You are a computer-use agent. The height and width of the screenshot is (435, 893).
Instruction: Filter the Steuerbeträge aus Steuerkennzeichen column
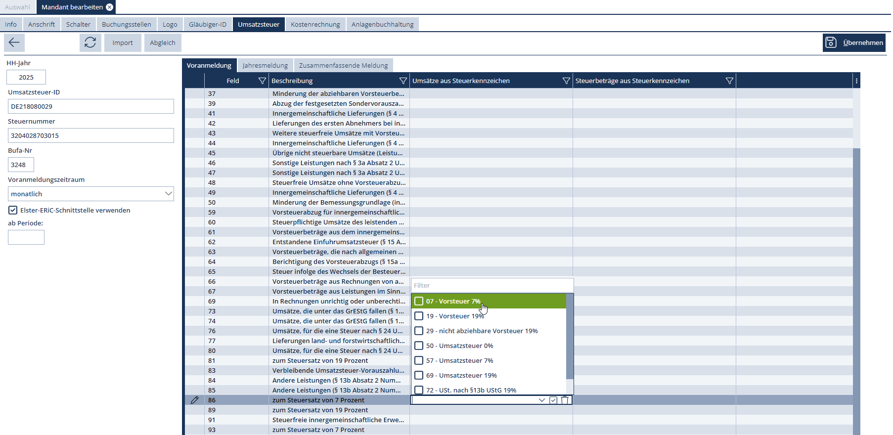tap(729, 81)
